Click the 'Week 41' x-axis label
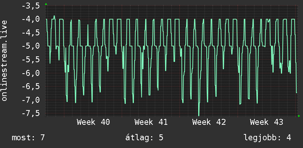303x148 pixels. [x=151, y=122]
